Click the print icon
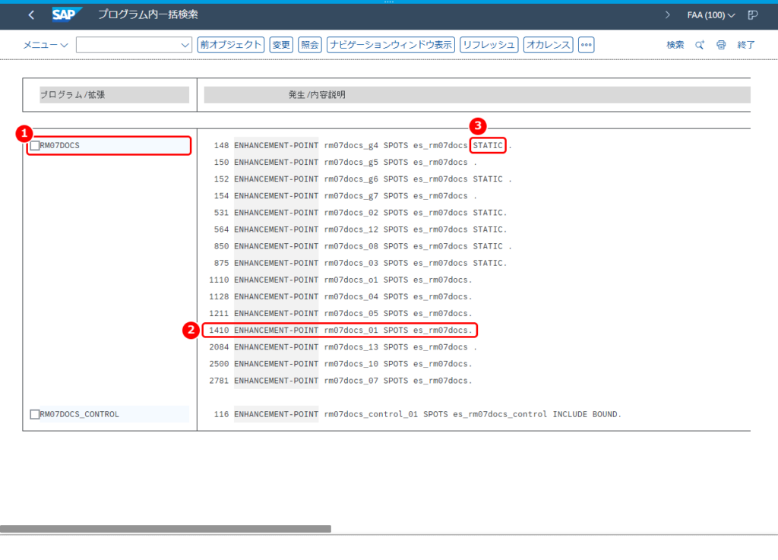The height and width of the screenshot is (560, 778). click(721, 45)
